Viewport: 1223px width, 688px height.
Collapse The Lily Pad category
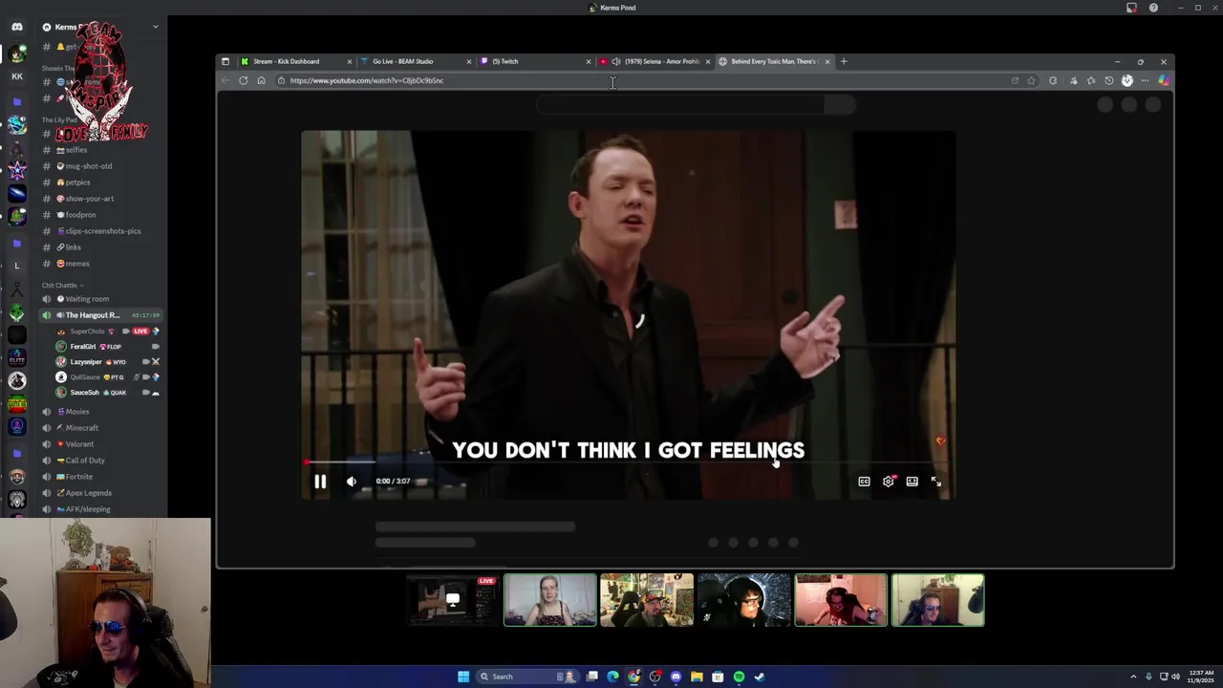(x=59, y=120)
